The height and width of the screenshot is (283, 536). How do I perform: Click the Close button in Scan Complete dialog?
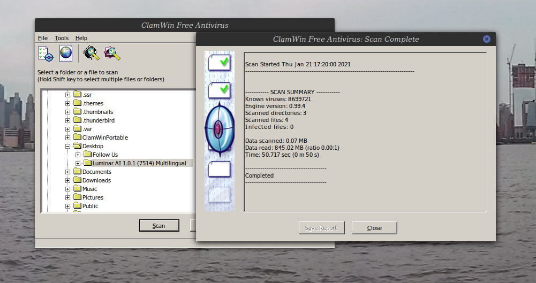(374, 228)
